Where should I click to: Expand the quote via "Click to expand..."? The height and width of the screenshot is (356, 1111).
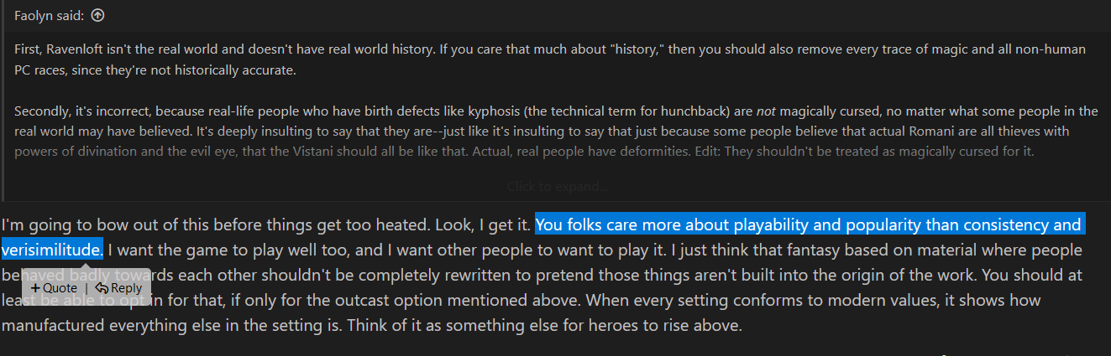(x=557, y=186)
